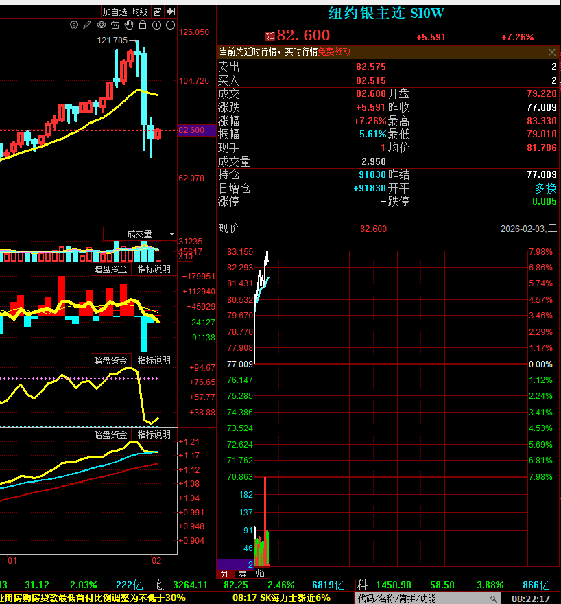The width and height of the screenshot is (561, 604).
Task: Switch to the 分 tab below intraday chart
Action: 225,574
